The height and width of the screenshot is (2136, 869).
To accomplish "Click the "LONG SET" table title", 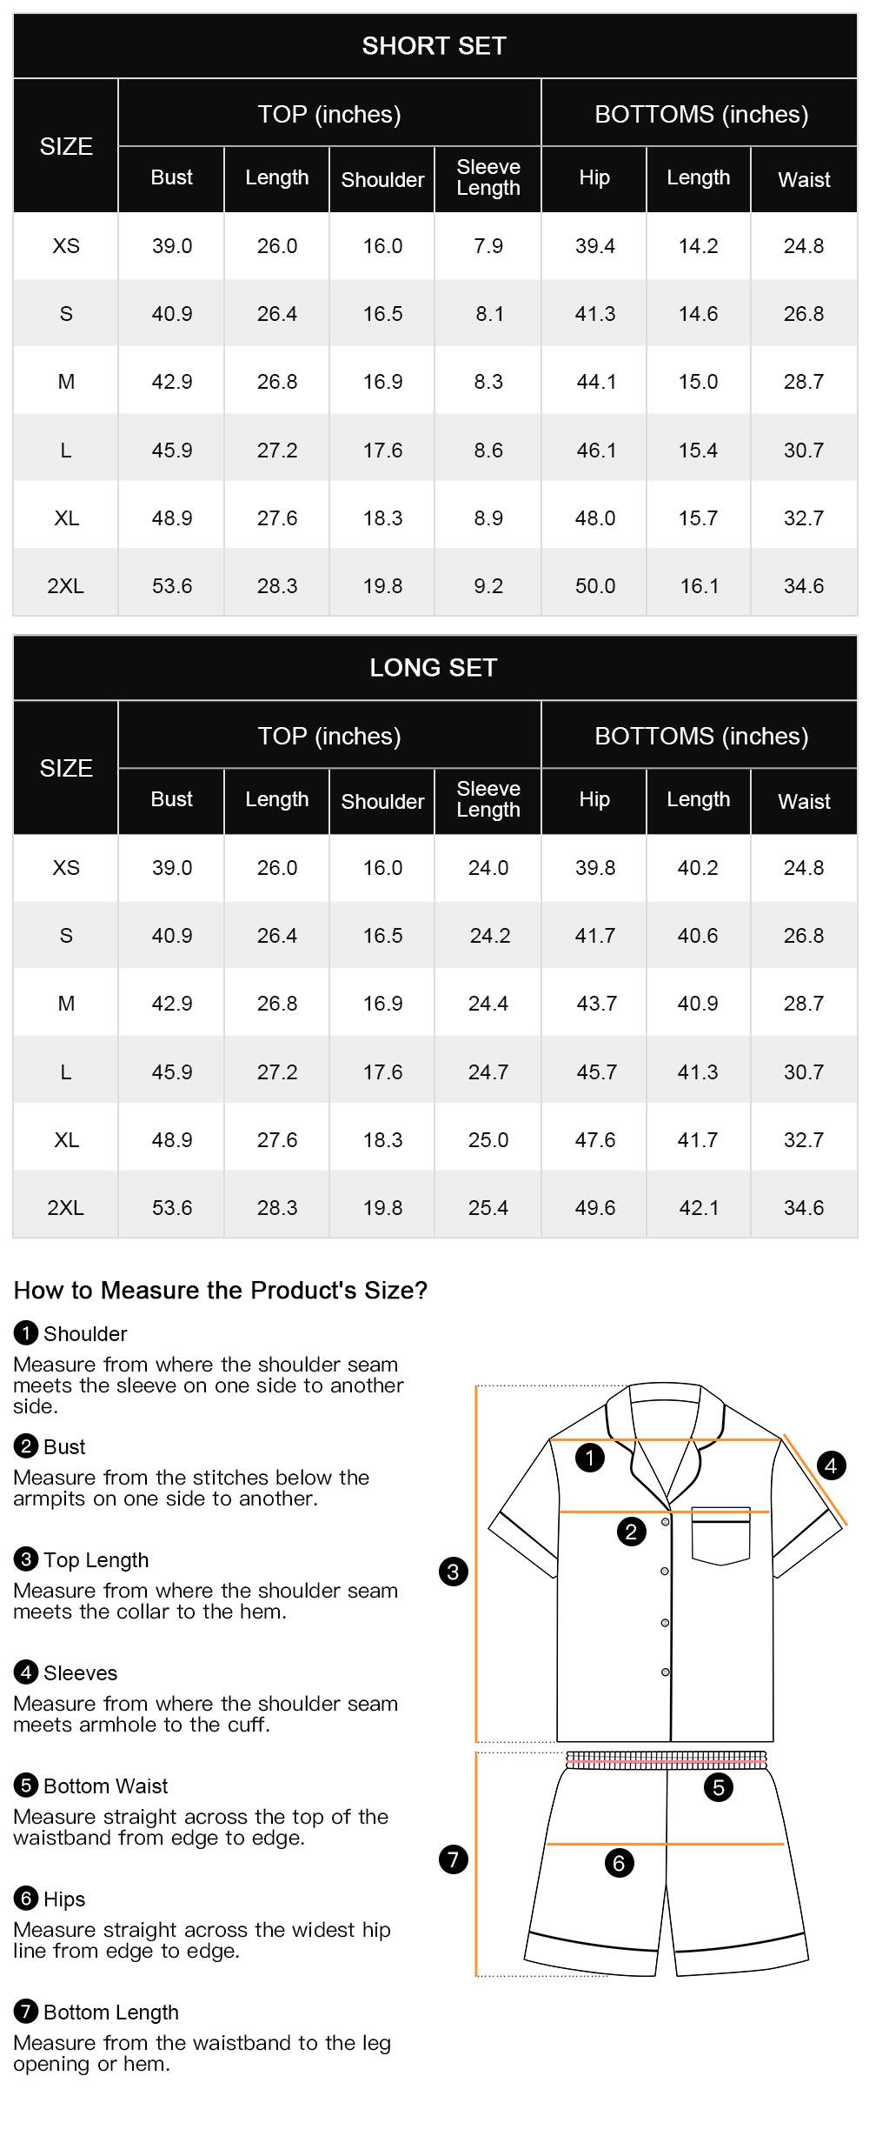I will point(434,668).
